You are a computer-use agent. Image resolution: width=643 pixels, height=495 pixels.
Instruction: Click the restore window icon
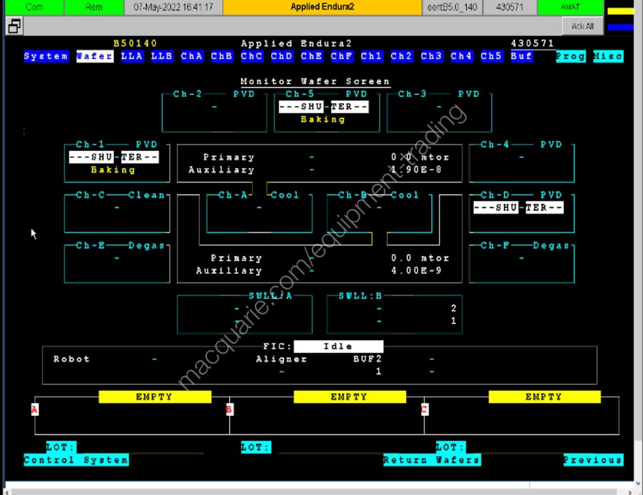point(14,26)
